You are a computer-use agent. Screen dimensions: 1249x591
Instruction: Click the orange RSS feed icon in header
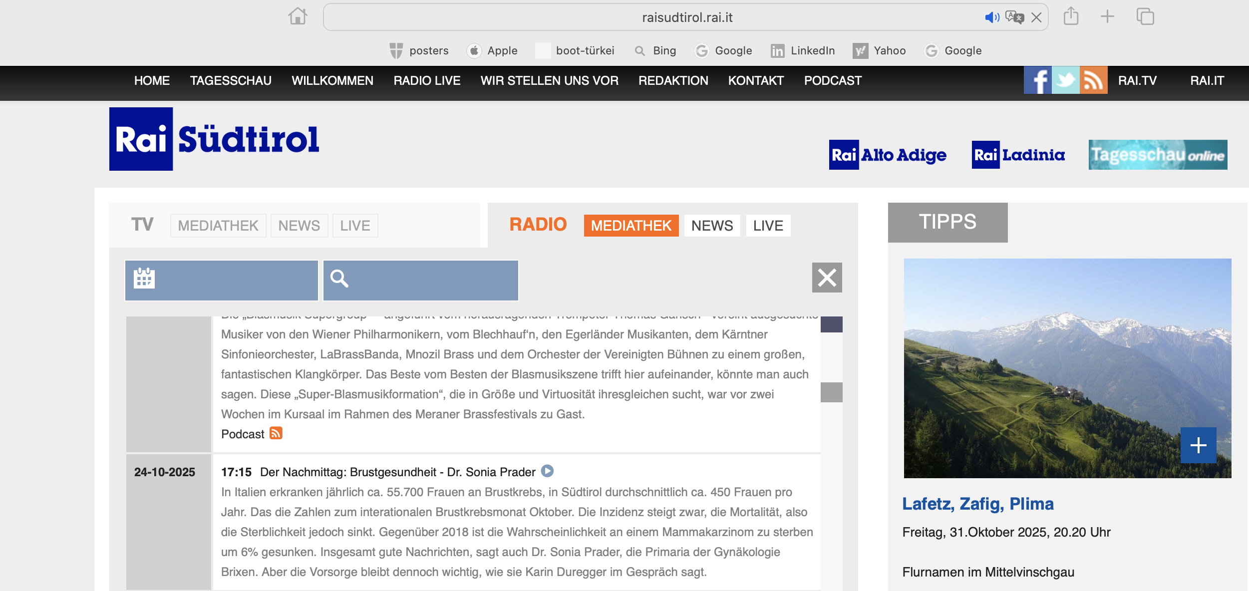point(1093,80)
